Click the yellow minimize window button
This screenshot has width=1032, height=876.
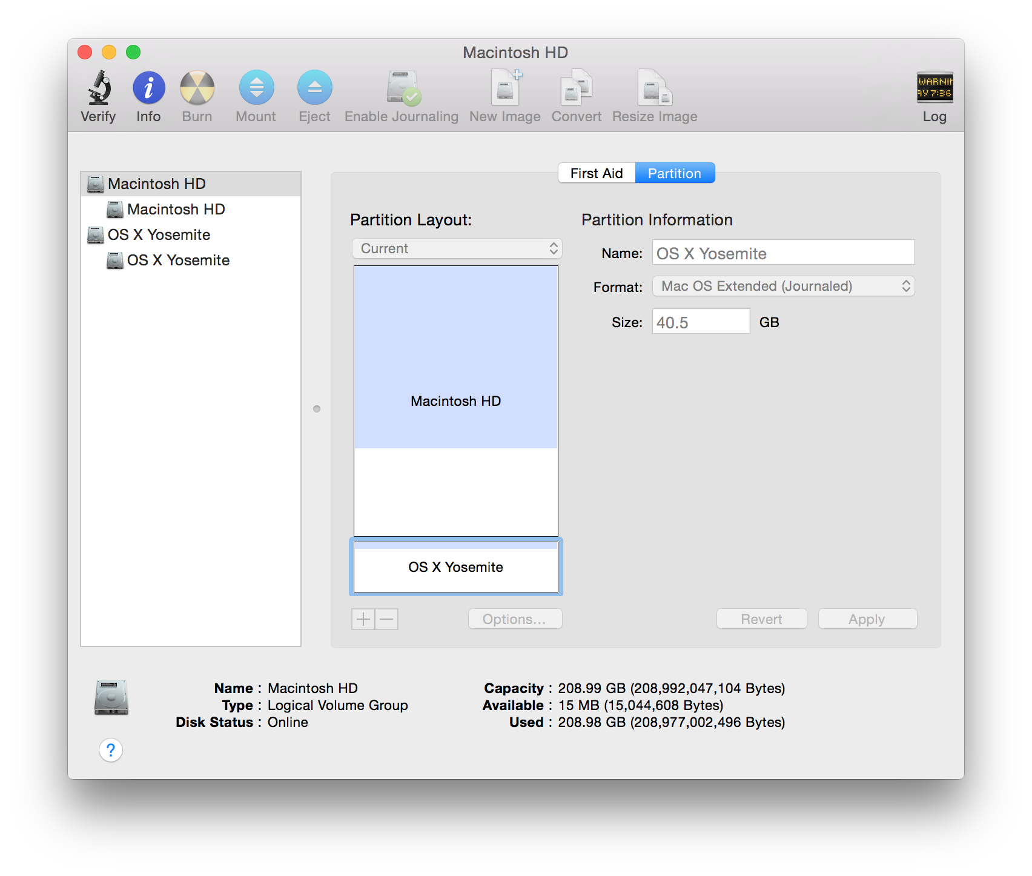(109, 52)
